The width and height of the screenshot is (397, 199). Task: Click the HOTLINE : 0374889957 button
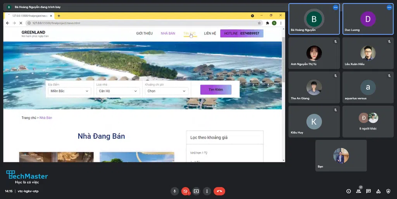click(242, 33)
